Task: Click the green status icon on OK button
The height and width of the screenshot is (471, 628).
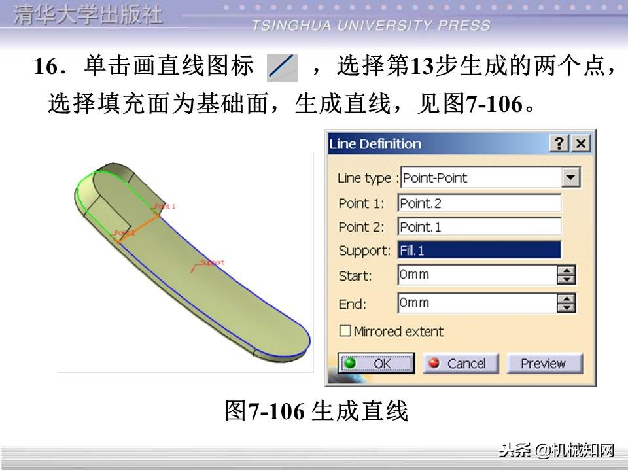Action: (349, 363)
